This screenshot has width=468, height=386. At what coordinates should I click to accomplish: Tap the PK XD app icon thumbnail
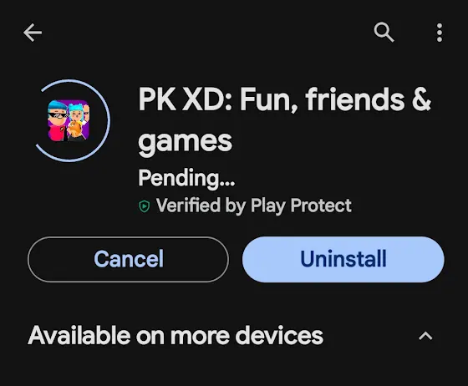click(69, 120)
